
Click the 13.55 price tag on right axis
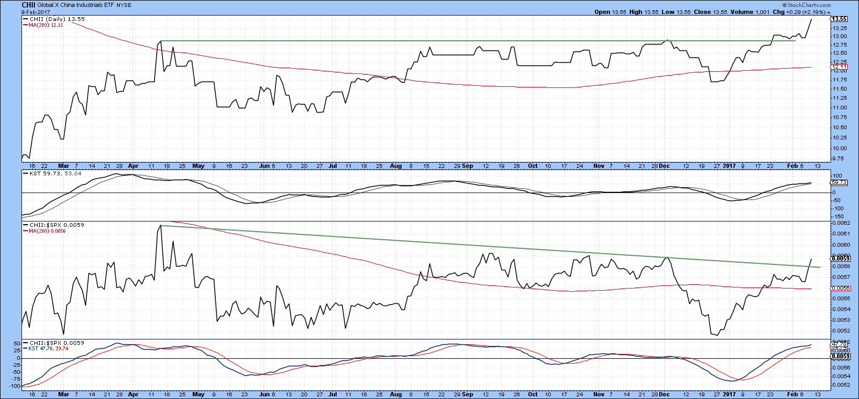839,19
